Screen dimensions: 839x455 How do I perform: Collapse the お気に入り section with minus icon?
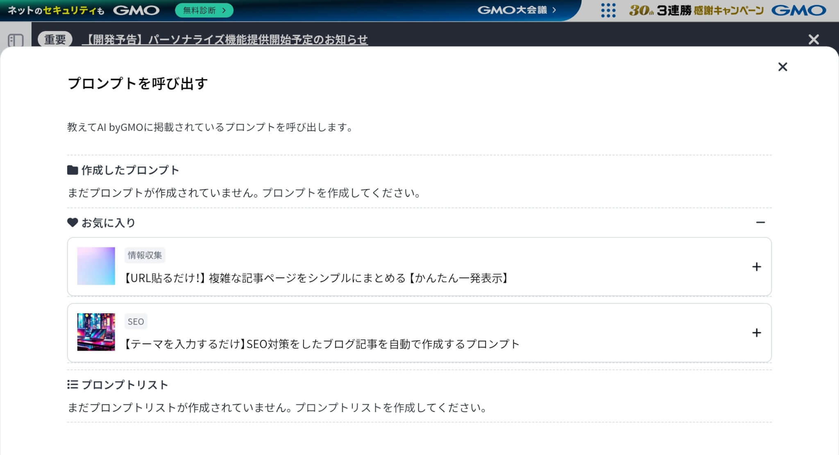point(760,222)
